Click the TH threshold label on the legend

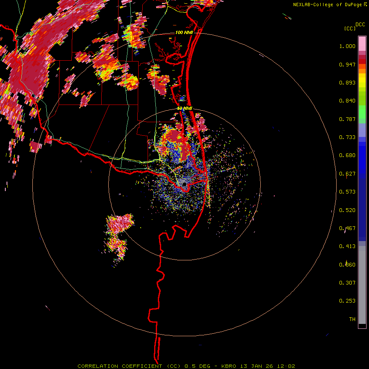pos(352,319)
